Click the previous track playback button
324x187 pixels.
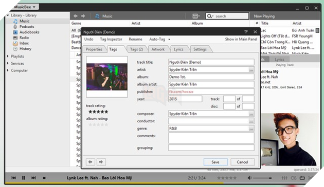(x=14, y=178)
